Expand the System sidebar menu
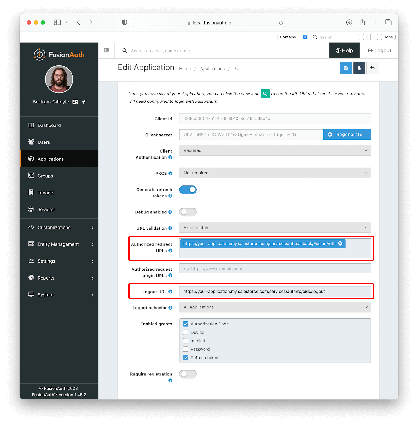418x425 pixels. (x=59, y=295)
